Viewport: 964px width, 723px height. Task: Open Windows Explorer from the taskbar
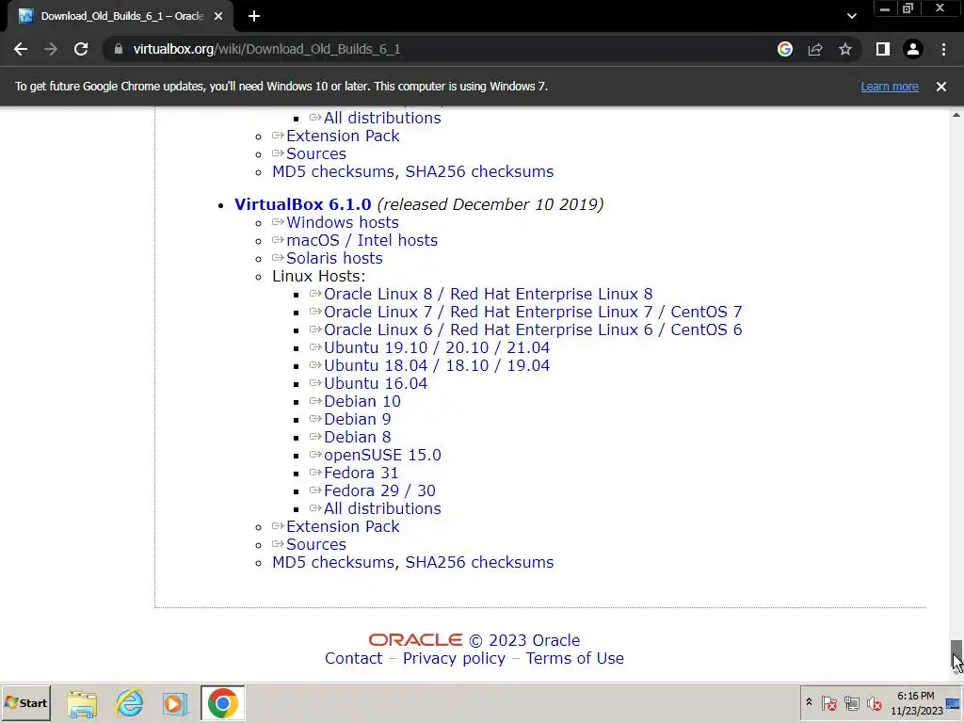[x=82, y=703]
